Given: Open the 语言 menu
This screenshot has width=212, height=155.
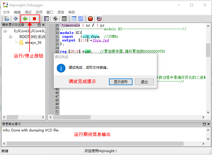Looking at the screenshot, I should pos(61,12).
